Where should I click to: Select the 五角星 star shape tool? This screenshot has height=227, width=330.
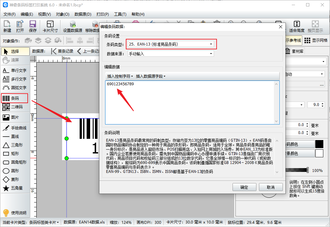(x=15, y=188)
